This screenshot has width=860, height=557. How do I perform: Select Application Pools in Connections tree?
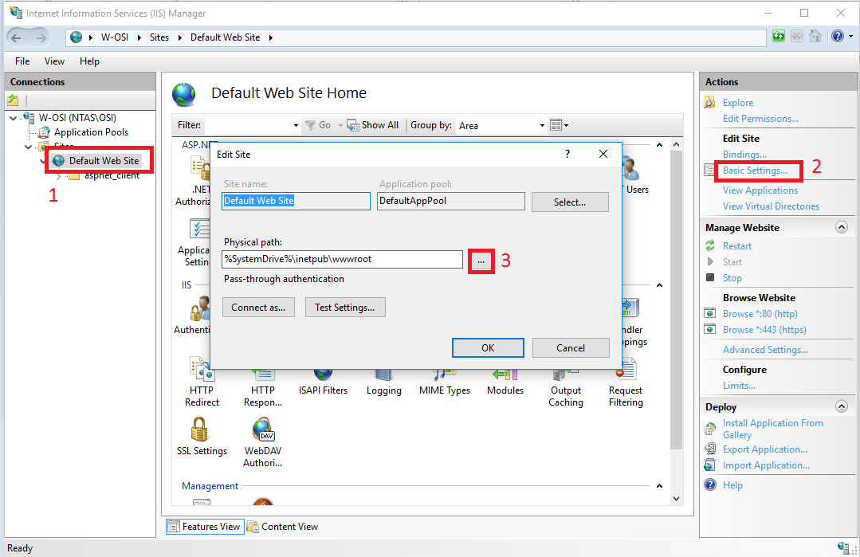click(x=91, y=132)
